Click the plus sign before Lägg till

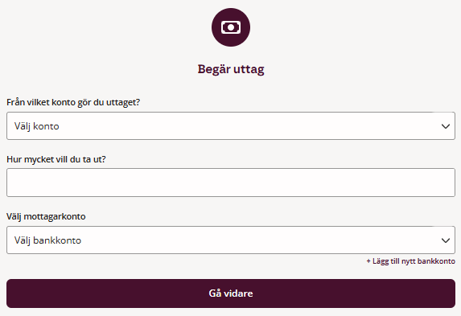(x=368, y=261)
